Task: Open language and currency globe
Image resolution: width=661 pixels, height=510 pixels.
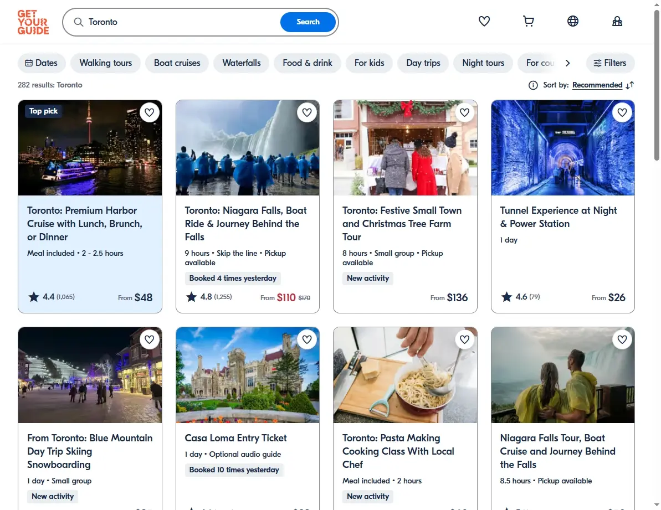Action: (572, 21)
